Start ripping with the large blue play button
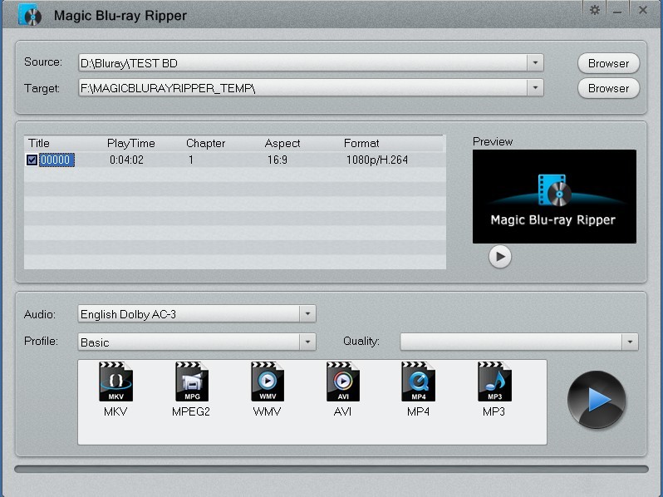 597,400
